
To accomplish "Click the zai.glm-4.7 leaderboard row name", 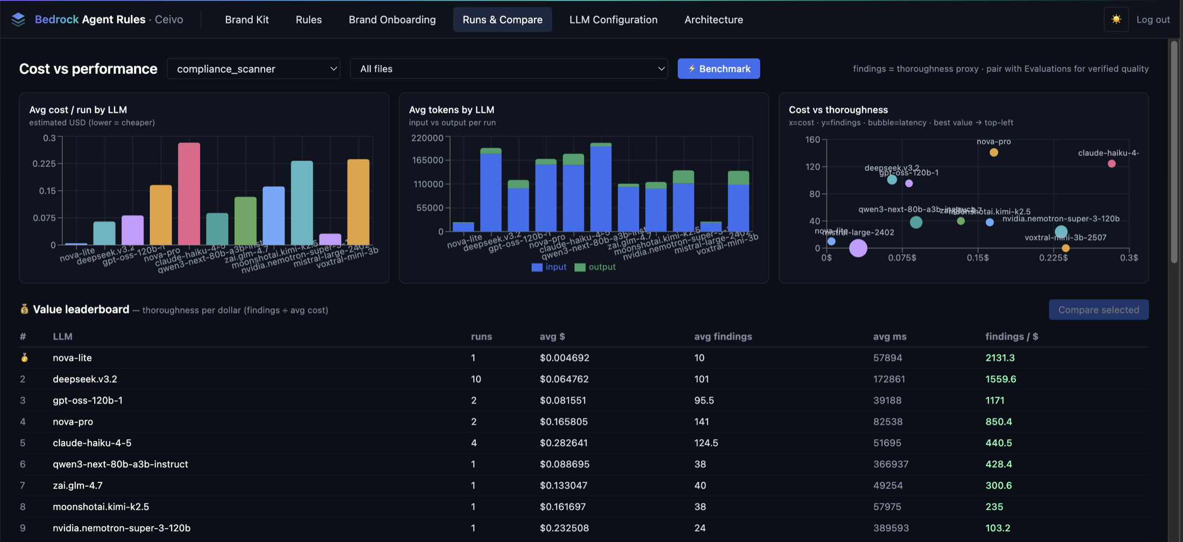I will [x=77, y=485].
